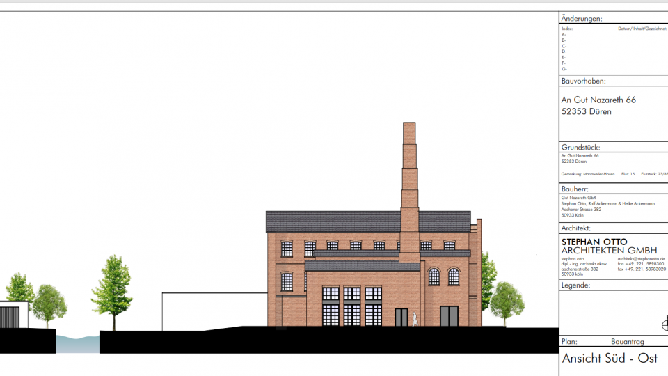668x376 pixels.
Task: Click the "Ansicht Süd - Ost" plan title
Action: 609,359
